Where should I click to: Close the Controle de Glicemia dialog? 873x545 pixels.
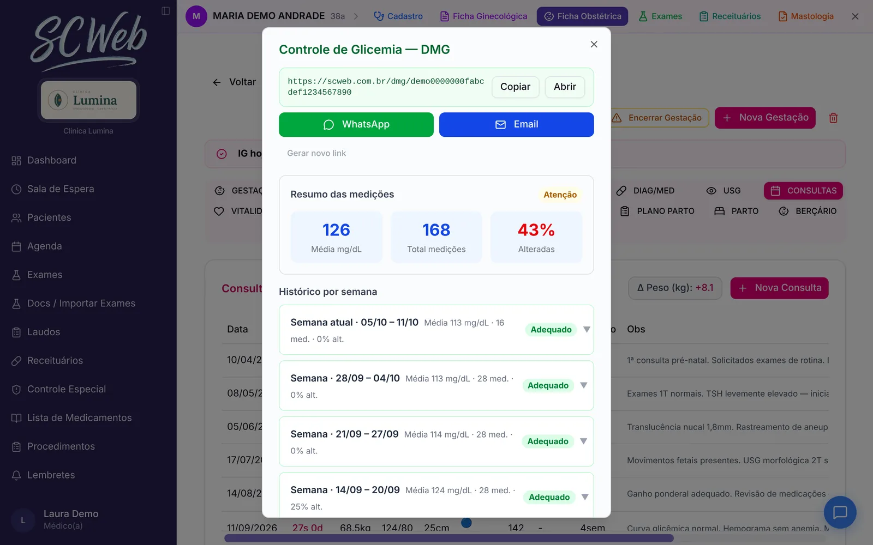pos(594,44)
